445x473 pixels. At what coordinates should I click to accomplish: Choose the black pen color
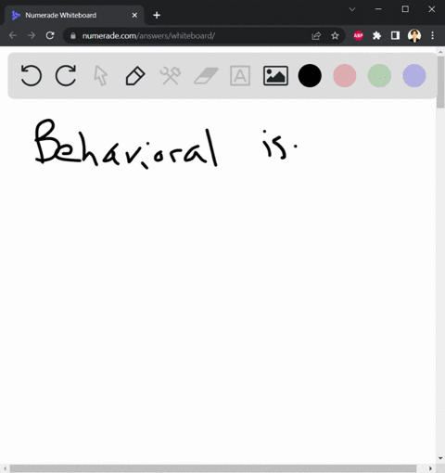click(x=310, y=75)
